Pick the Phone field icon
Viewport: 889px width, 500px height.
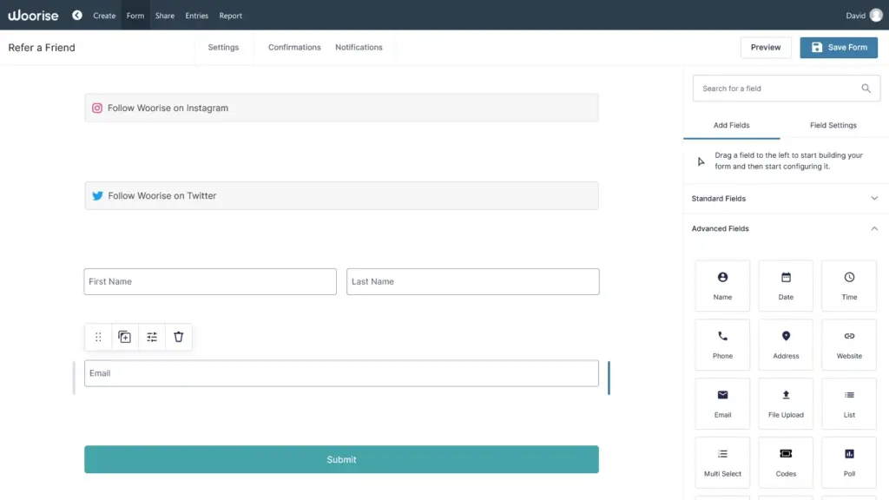coord(721,344)
